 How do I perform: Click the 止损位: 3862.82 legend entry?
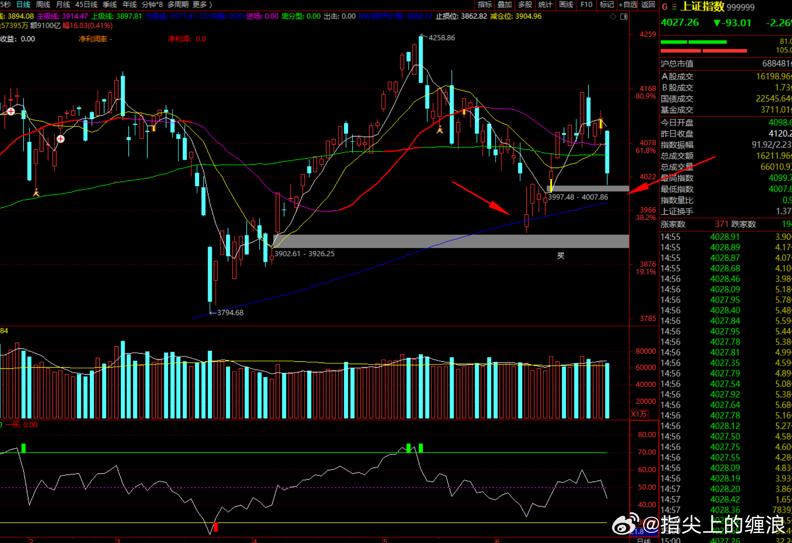point(461,16)
